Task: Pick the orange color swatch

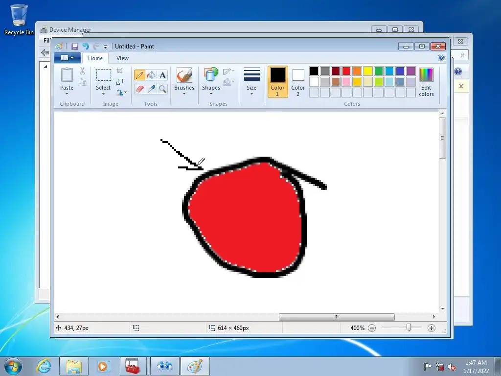Action: (x=357, y=71)
